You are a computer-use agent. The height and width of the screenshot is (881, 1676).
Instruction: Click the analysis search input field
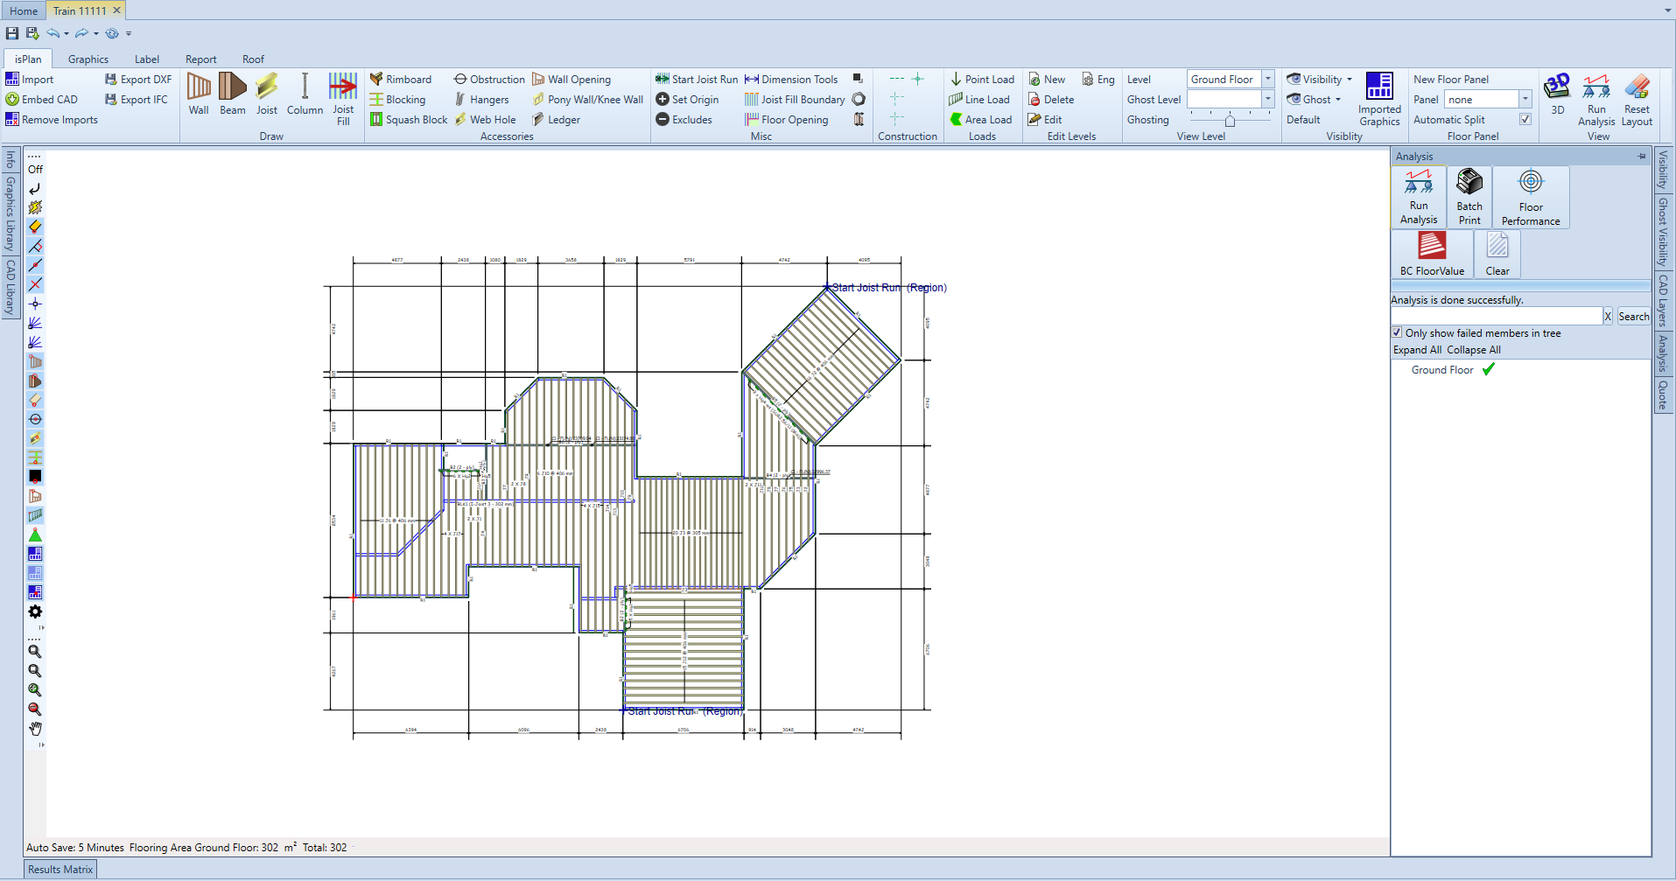pyautogui.click(x=1497, y=316)
